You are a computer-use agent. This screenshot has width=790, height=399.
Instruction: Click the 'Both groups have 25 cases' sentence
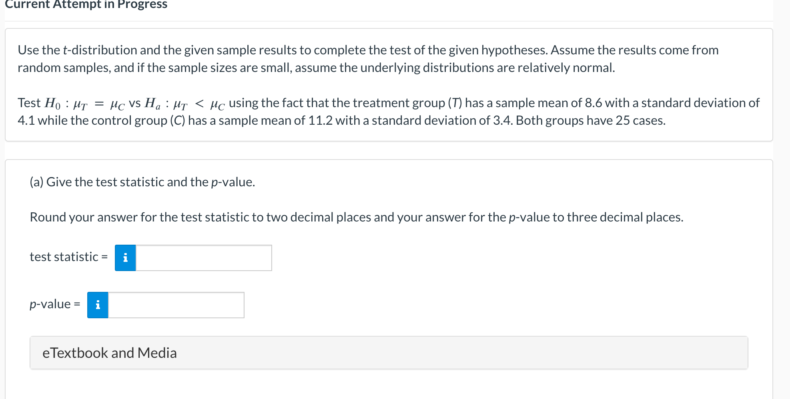click(590, 120)
